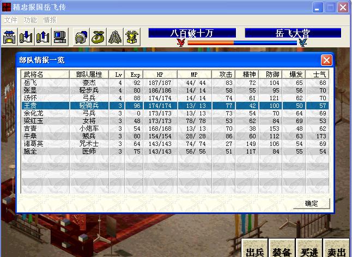The image size is (352, 257).
Task: Click the 八百破十万 chapter banner
Action: (x=192, y=33)
